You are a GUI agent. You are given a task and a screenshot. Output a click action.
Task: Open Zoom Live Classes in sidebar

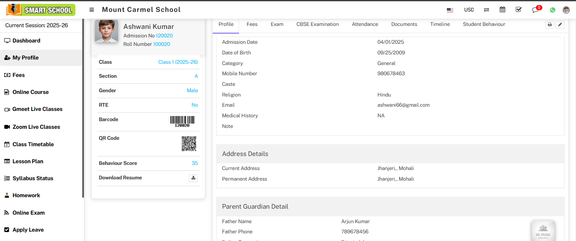(36, 127)
